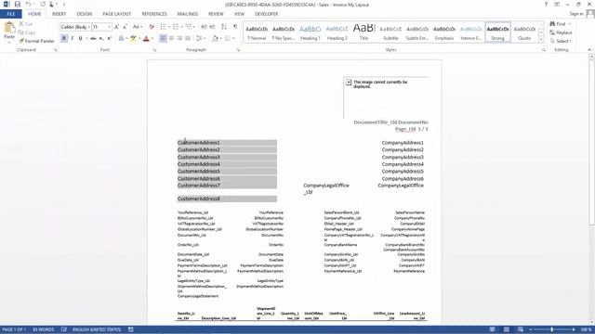Open the font name dropdown
595x334 pixels.
tap(89, 27)
